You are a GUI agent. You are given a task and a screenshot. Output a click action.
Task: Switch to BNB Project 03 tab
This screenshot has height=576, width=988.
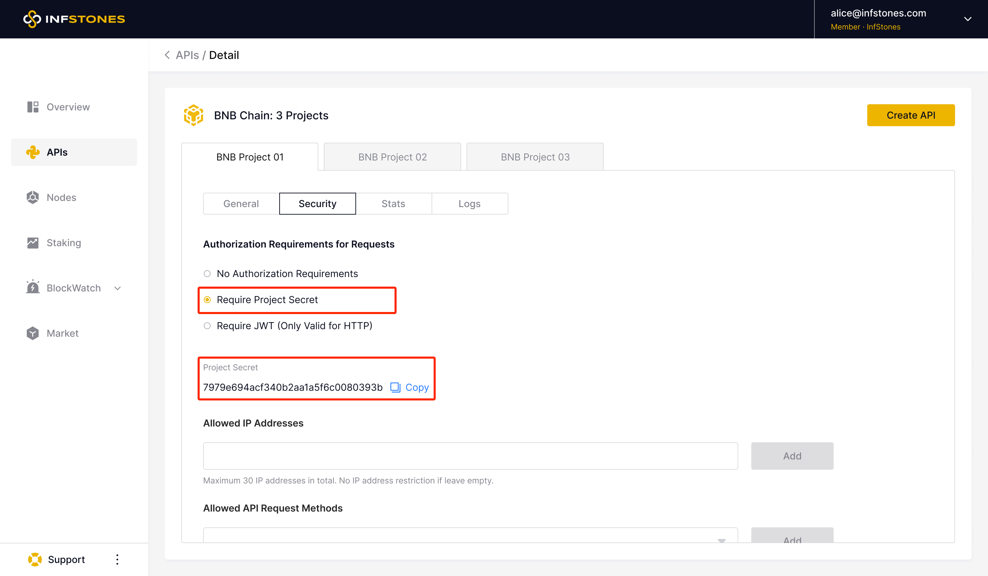535,157
